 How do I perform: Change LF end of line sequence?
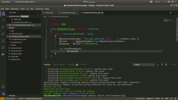(162, 99)
